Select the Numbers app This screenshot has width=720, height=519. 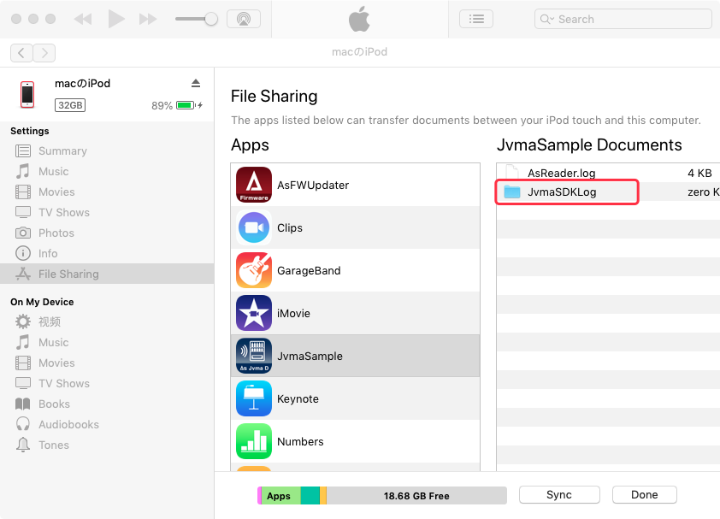pyautogui.click(x=299, y=442)
